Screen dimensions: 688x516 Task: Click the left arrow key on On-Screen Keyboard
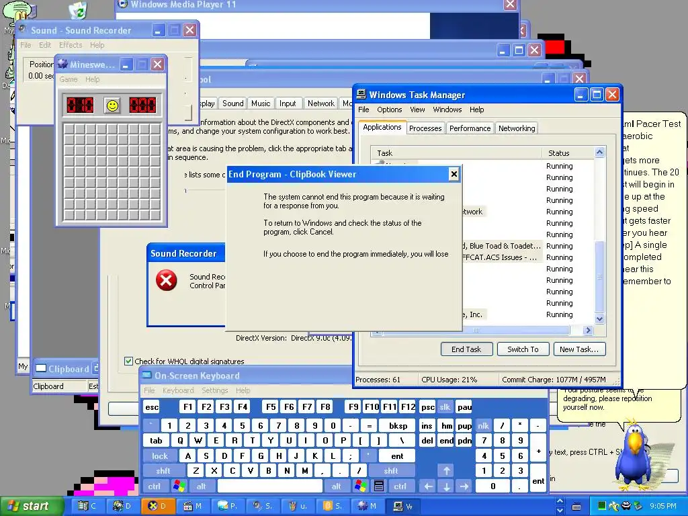click(428, 486)
